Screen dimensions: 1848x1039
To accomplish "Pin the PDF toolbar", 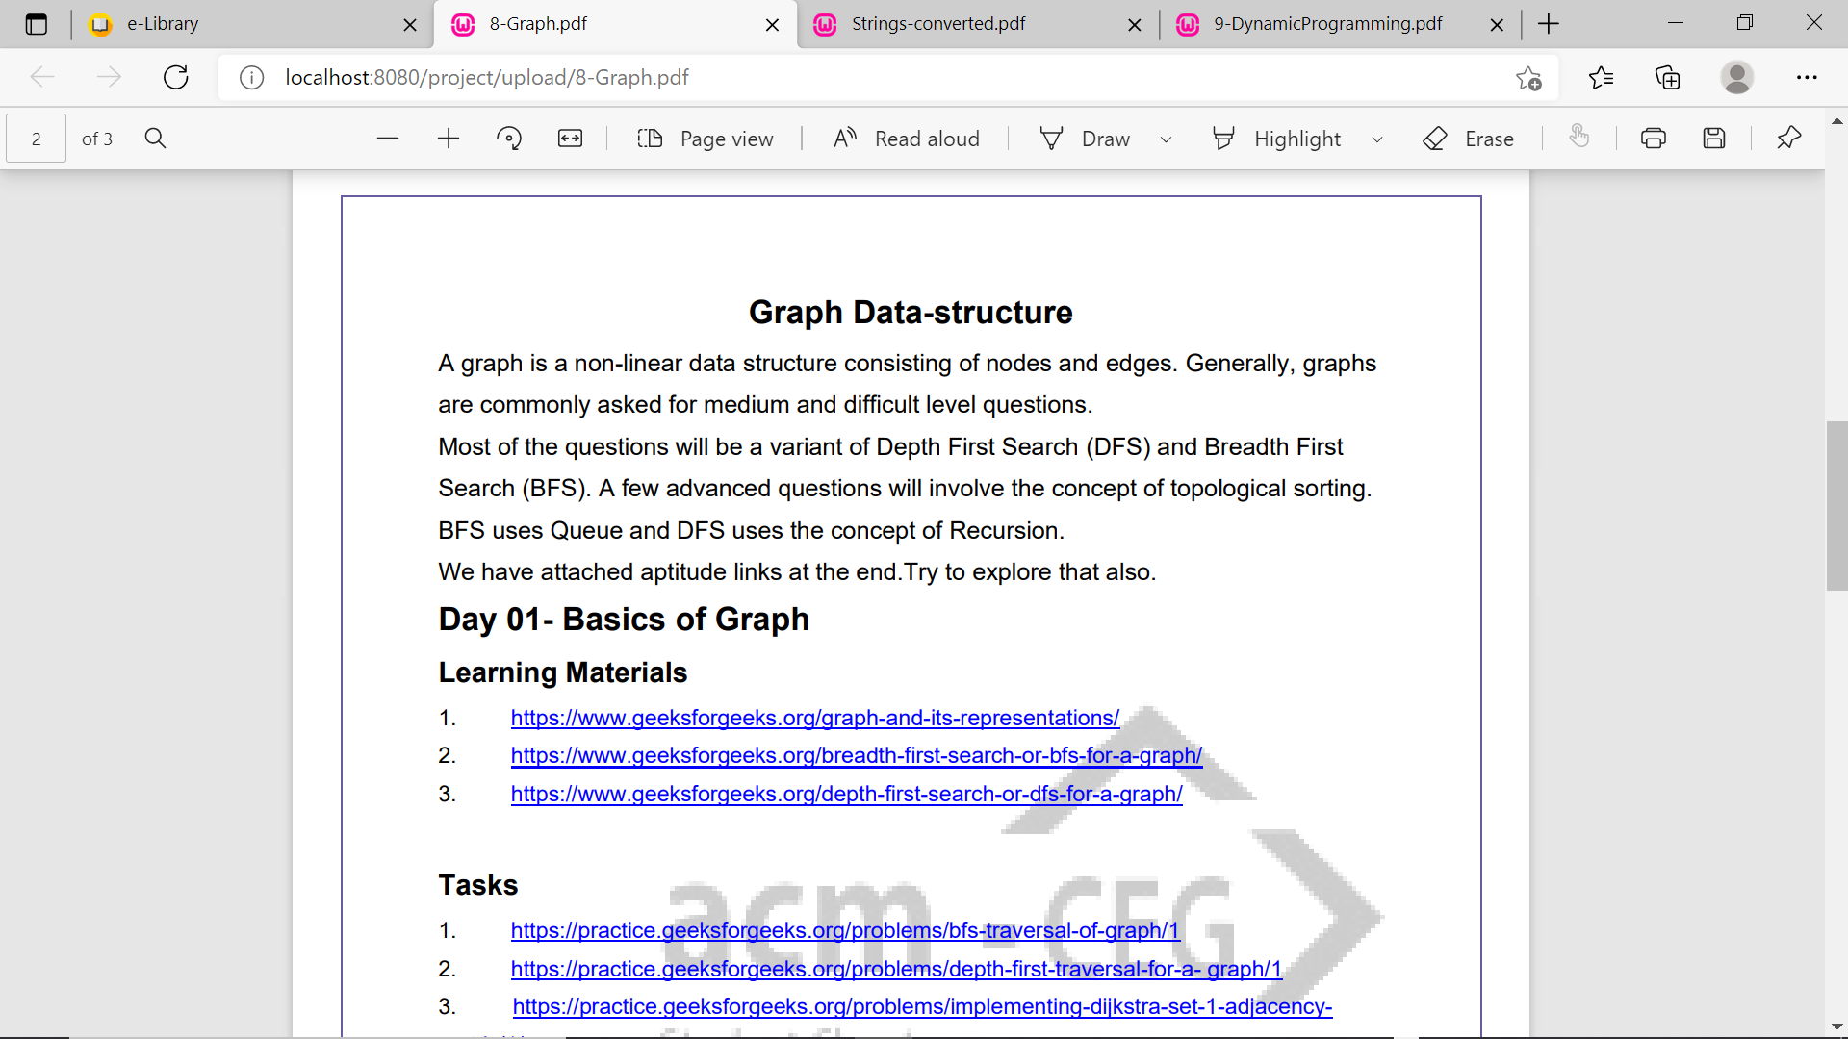I will click(1788, 139).
